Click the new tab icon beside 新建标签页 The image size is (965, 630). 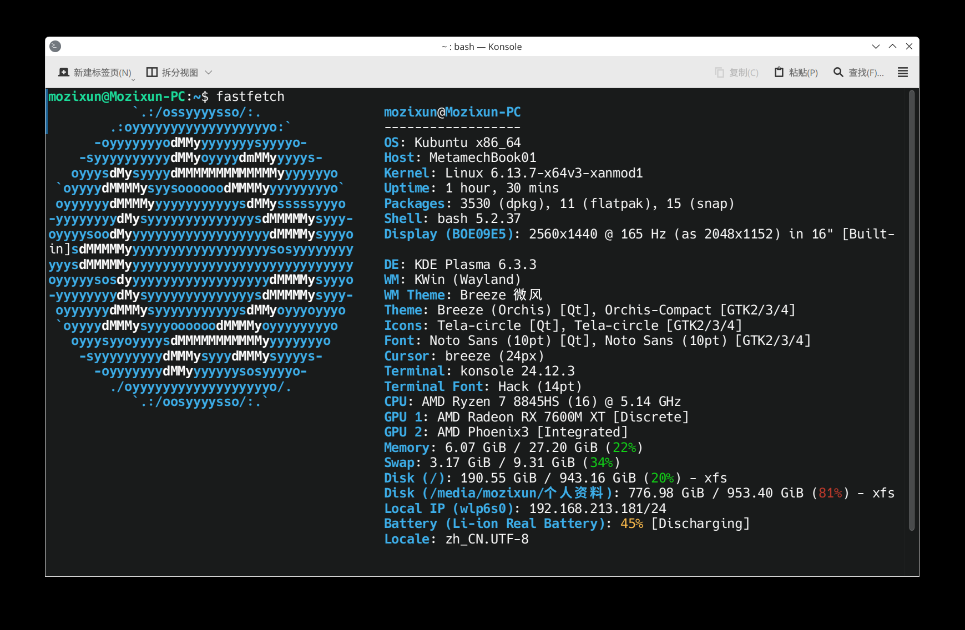64,73
